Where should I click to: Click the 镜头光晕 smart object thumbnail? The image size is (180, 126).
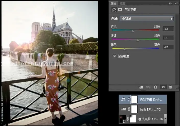point(123,119)
